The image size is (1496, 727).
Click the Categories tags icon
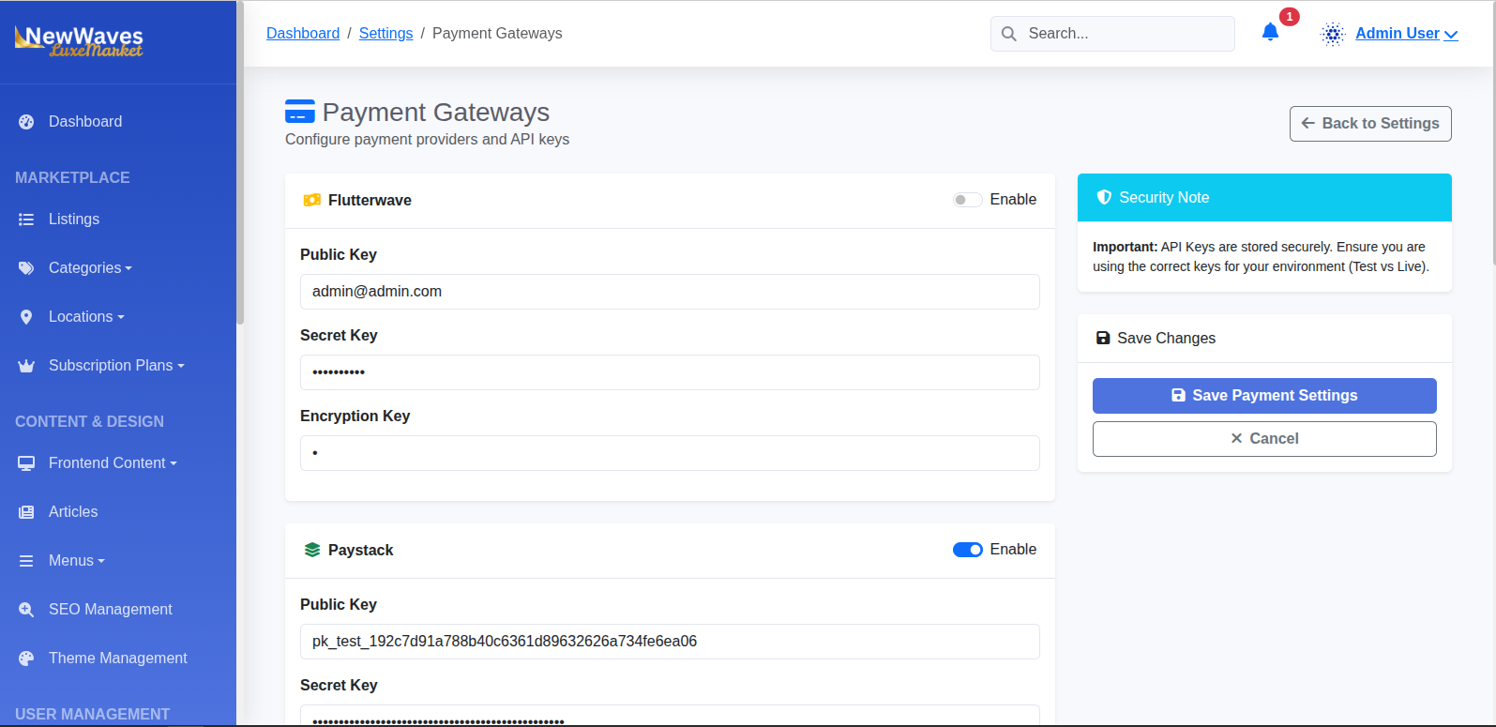26,268
